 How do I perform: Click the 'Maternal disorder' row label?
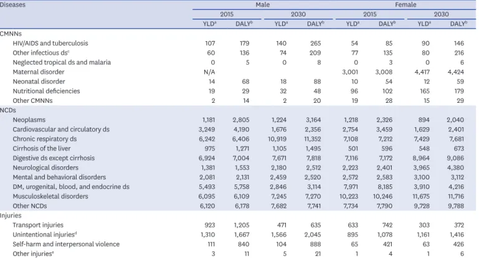coord(39,72)
